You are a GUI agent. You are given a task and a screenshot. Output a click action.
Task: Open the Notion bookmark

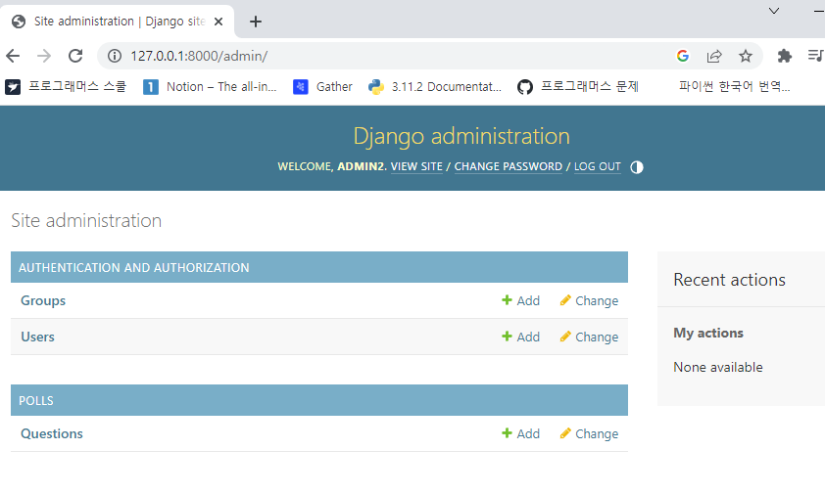[210, 87]
